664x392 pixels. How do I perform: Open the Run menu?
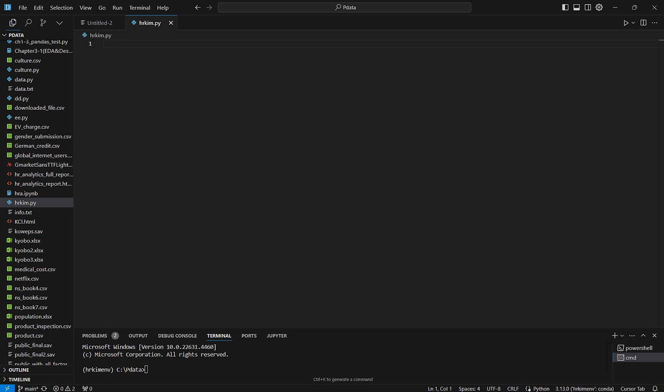[x=117, y=8]
